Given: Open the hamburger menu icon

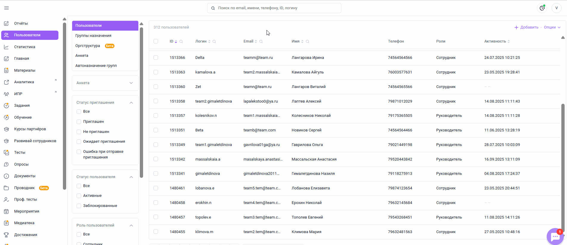Looking at the screenshot, I should pos(7,8).
